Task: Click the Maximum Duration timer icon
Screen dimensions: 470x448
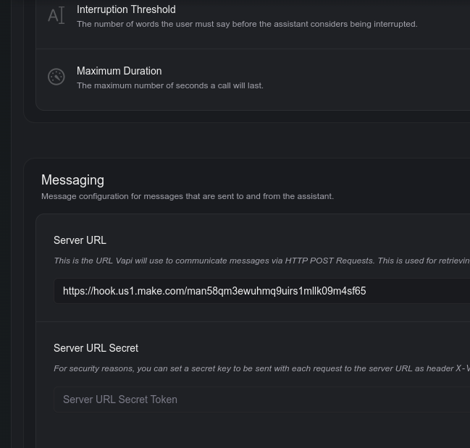Action: tap(56, 77)
